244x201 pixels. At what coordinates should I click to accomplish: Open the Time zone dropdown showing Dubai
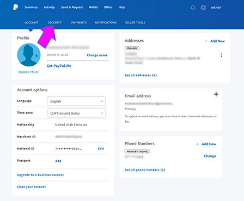[x=76, y=113]
